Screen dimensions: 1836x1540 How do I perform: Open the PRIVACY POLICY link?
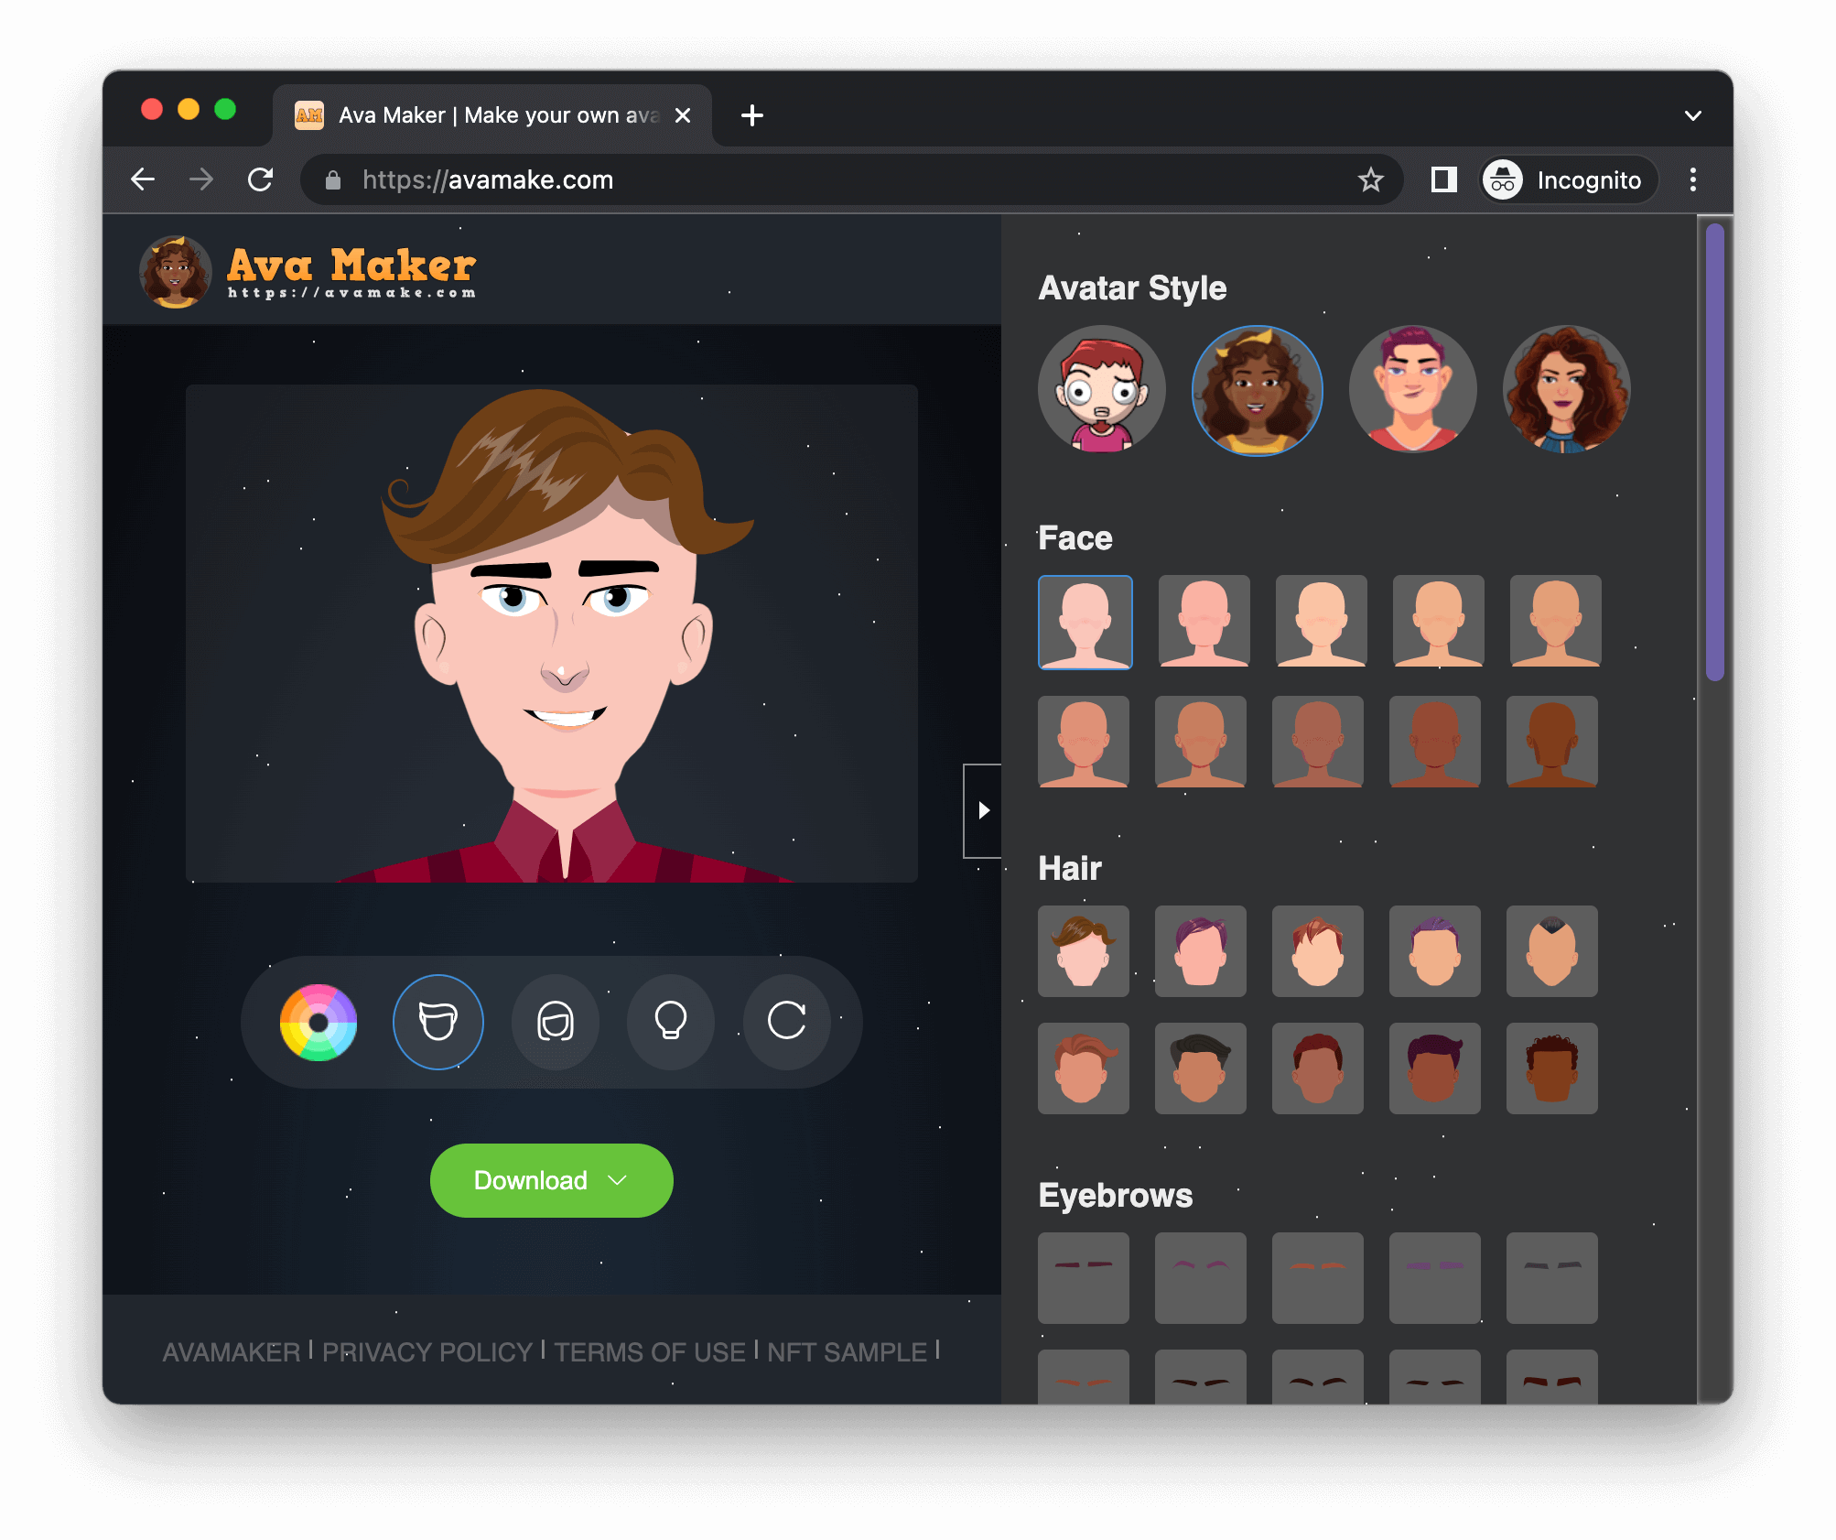tap(427, 1351)
